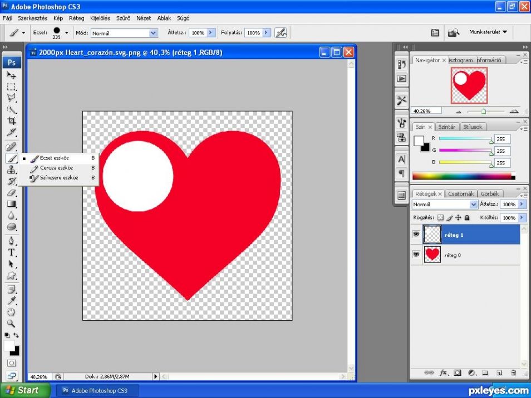The width and height of the screenshot is (531, 398).
Task: Click the color spectrum ramp
Action: pyautogui.click(x=464, y=176)
